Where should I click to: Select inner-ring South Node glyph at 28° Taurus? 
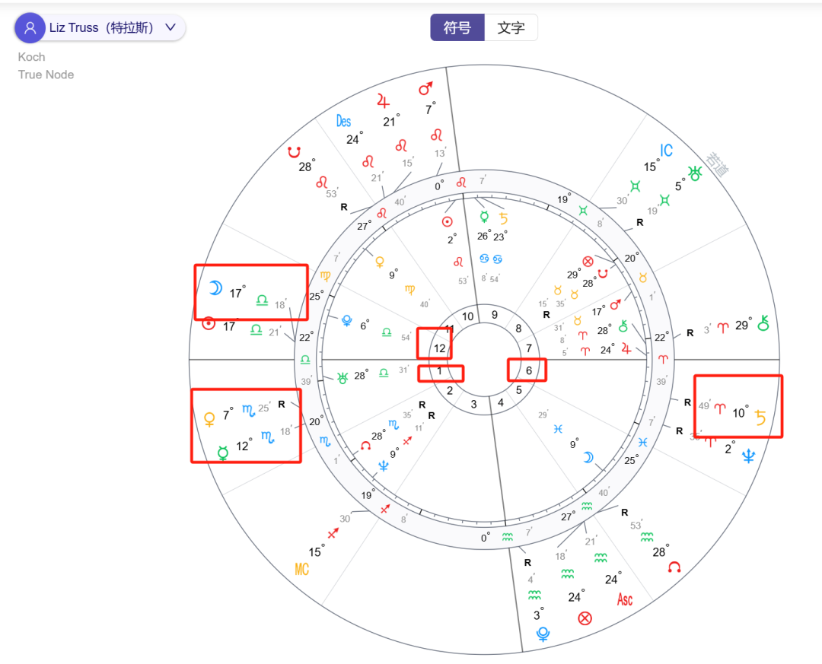pos(603,274)
